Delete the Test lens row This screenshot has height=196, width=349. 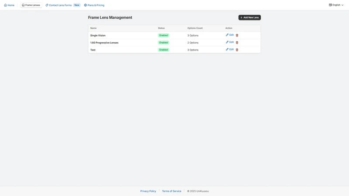pyautogui.click(x=237, y=50)
